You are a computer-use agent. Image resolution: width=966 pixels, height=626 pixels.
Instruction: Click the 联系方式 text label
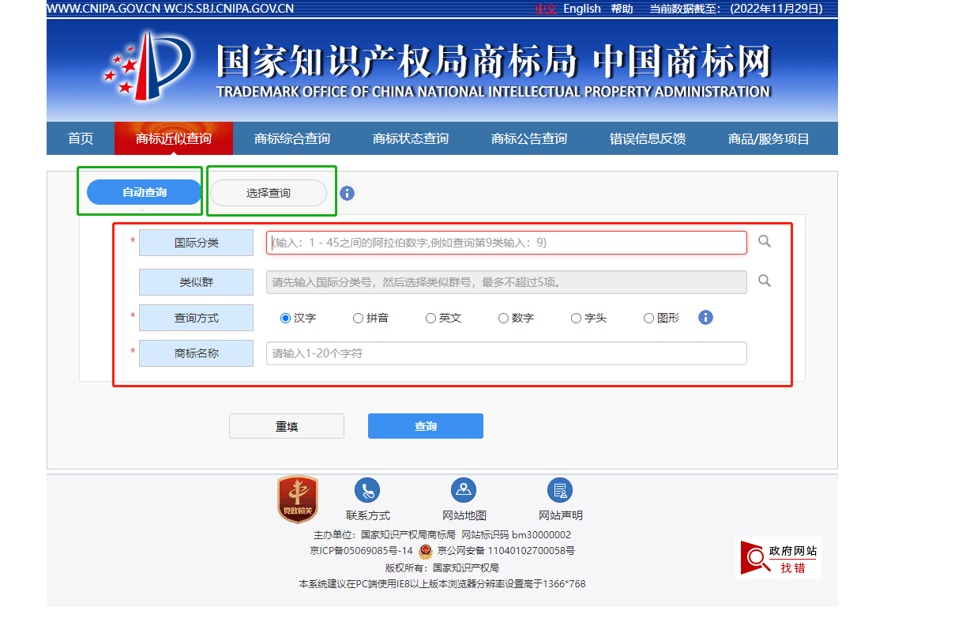pyautogui.click(x=367, y=515)
